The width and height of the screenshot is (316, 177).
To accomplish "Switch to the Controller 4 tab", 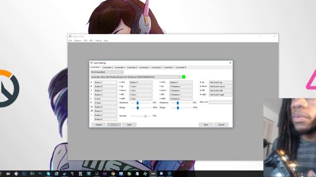I will coord(132,67).
